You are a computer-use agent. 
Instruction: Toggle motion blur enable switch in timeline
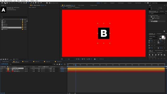coord(62,64)
